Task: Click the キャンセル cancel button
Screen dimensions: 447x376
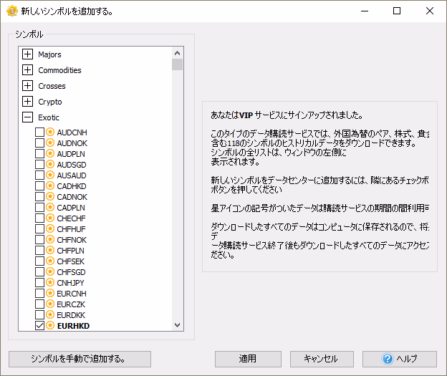Action: pyautogui.click(x=320, y=359)
